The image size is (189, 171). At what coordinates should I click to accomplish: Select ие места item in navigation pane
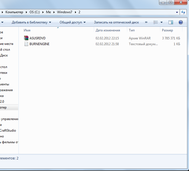(x=7, y=44)
